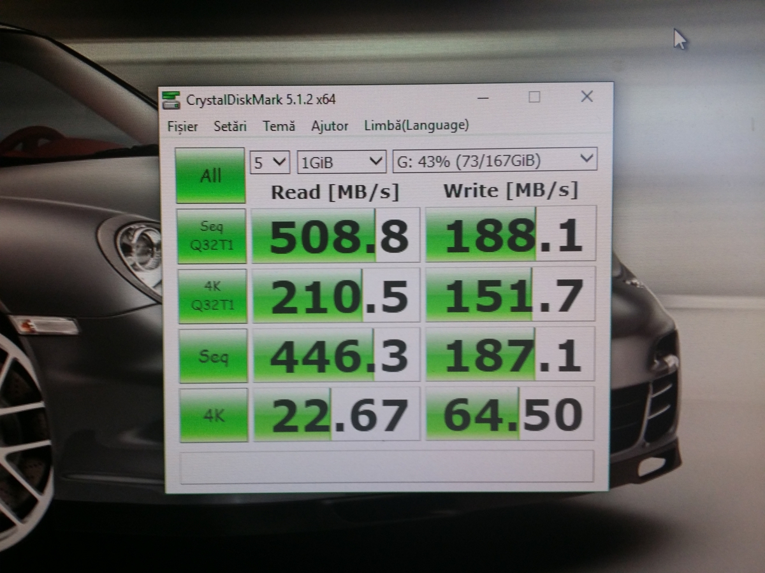Image resolution: width=765 pixels, height=573 pixels.
Task: Run all benchmarks with All button
Action: (210, 176)
